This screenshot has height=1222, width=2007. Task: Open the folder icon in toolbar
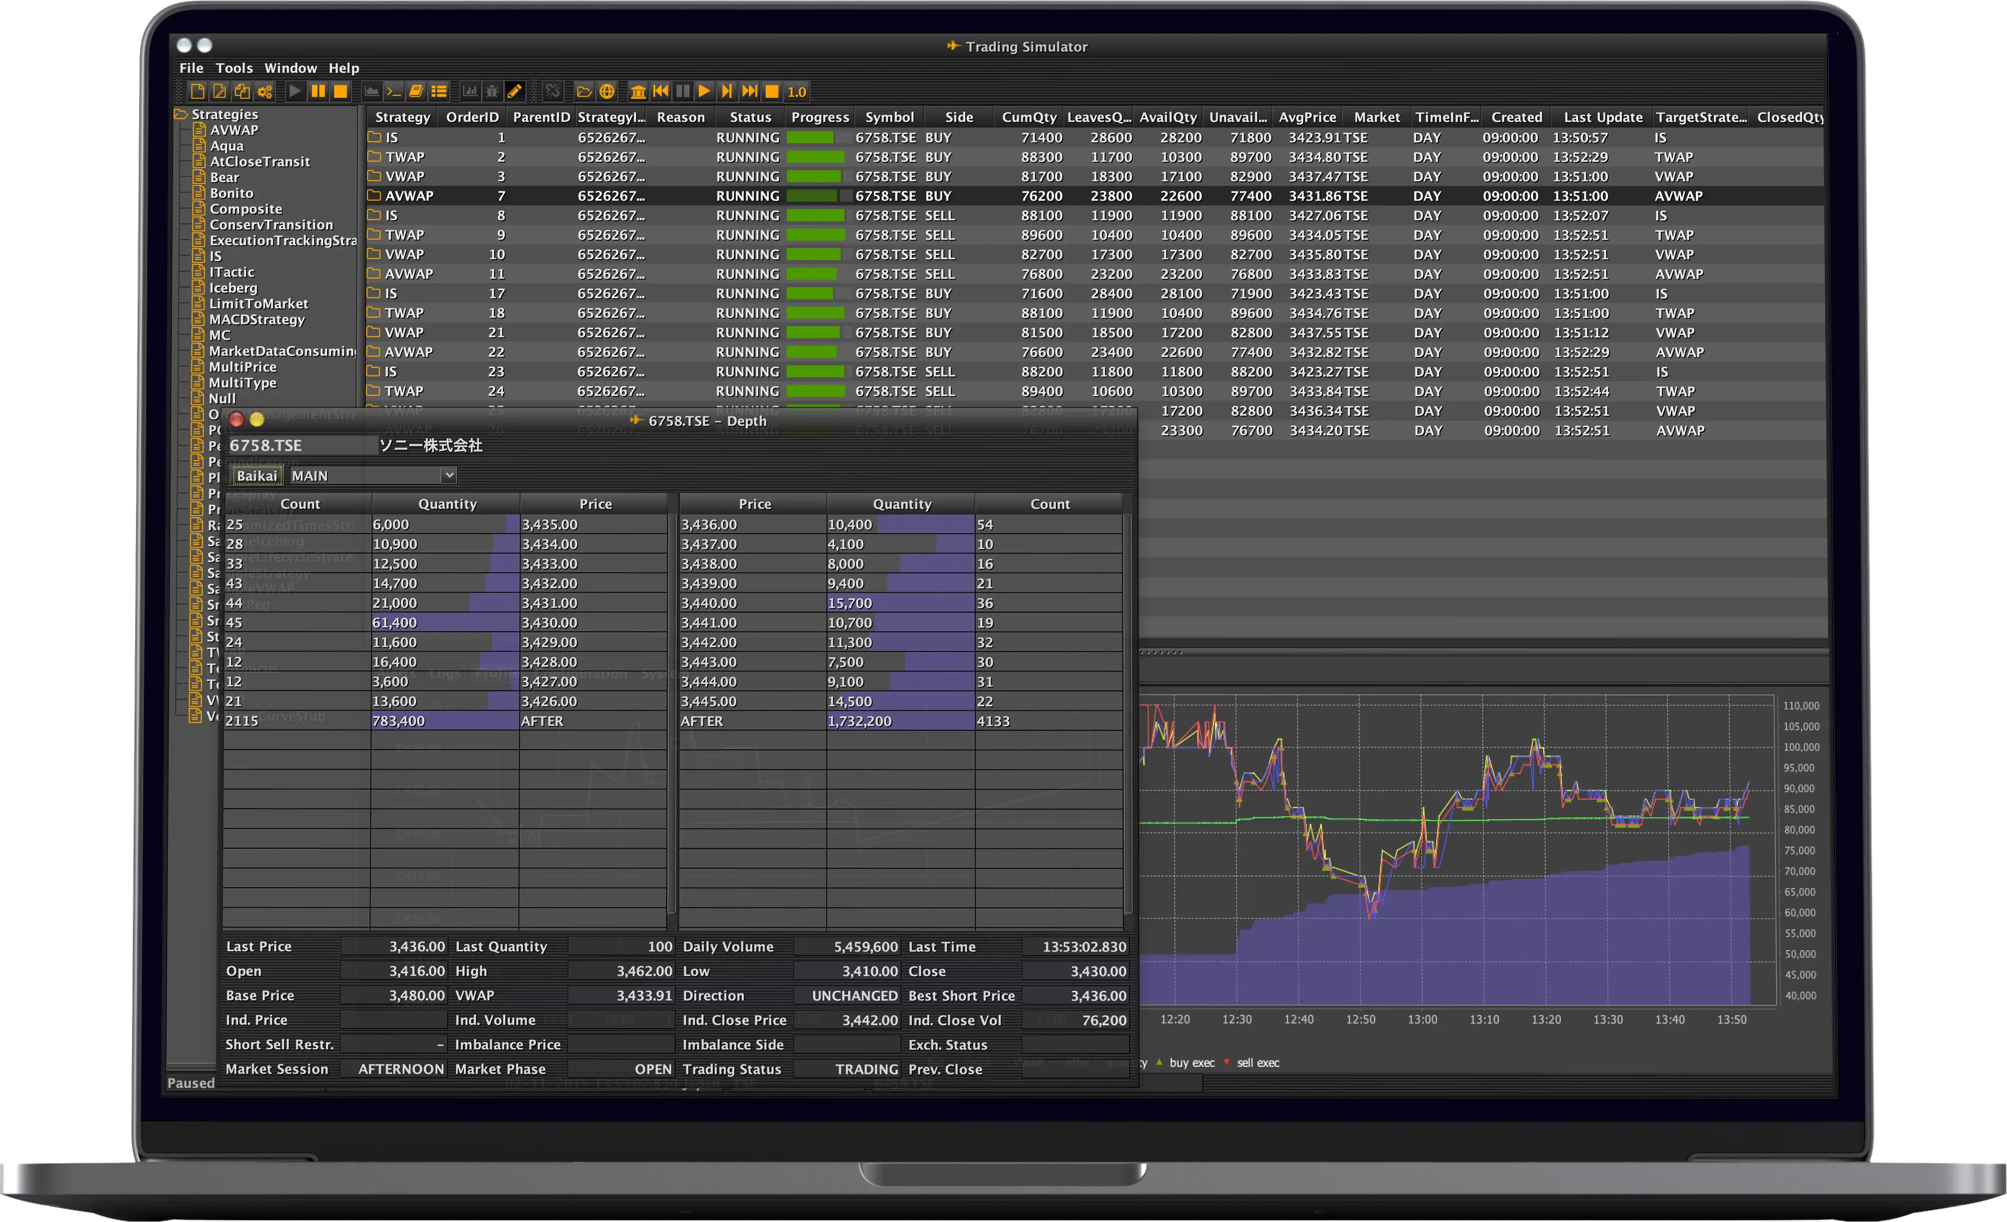584,91
